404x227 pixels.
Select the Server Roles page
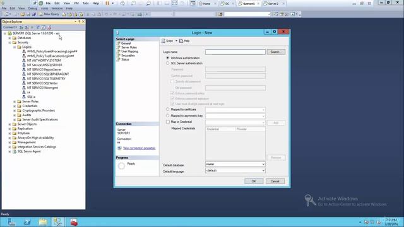pos(129,47)
